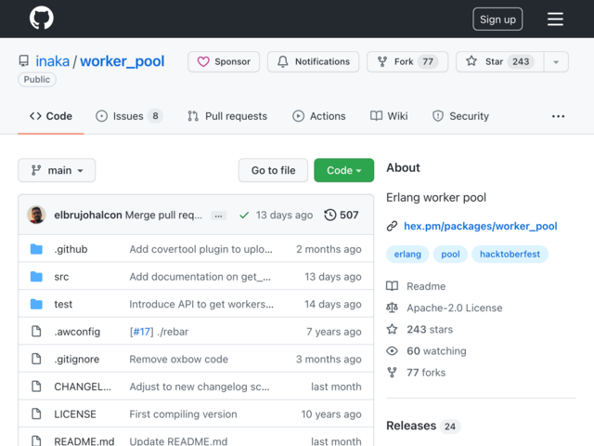Open the CHANGEL... file
The height and width of the screenshot is (446, 594).
(x=83, y=387)
